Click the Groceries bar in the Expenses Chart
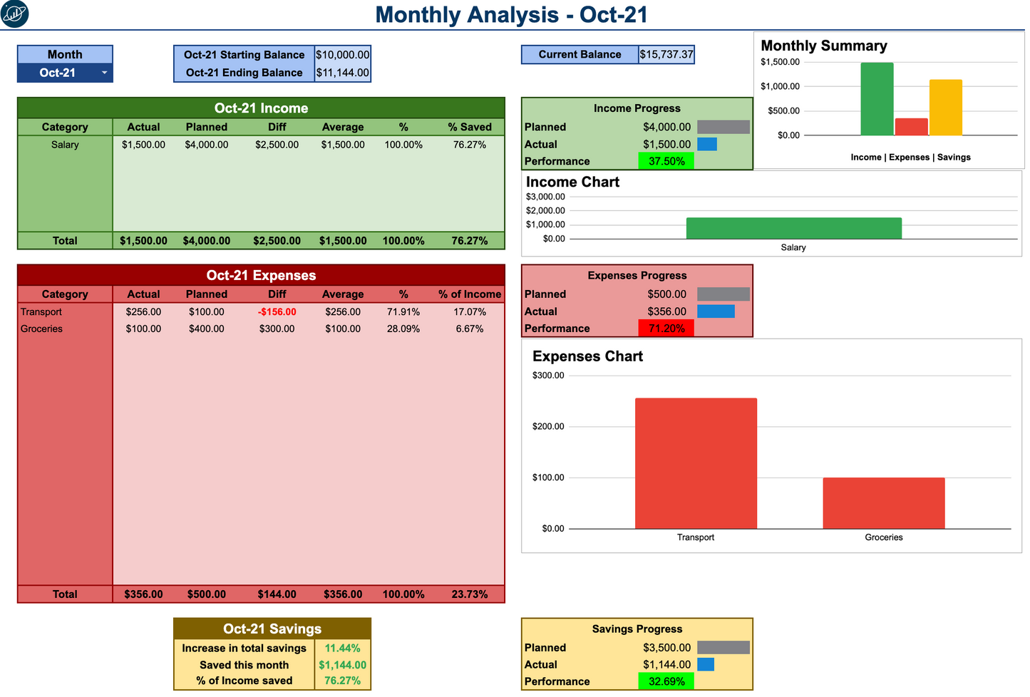Image resolution: width=1030 pixels, height=697 pixels. click(883, 502)
